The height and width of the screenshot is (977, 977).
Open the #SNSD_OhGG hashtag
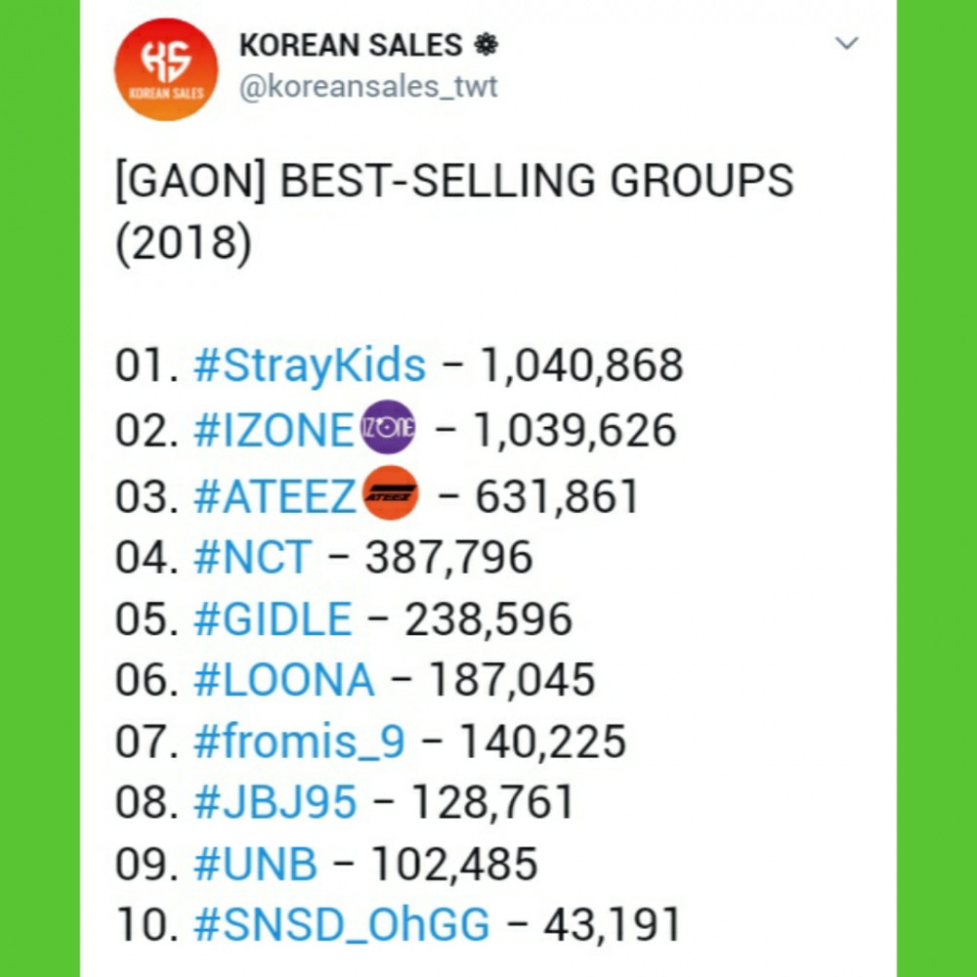(x=342, y=926)
